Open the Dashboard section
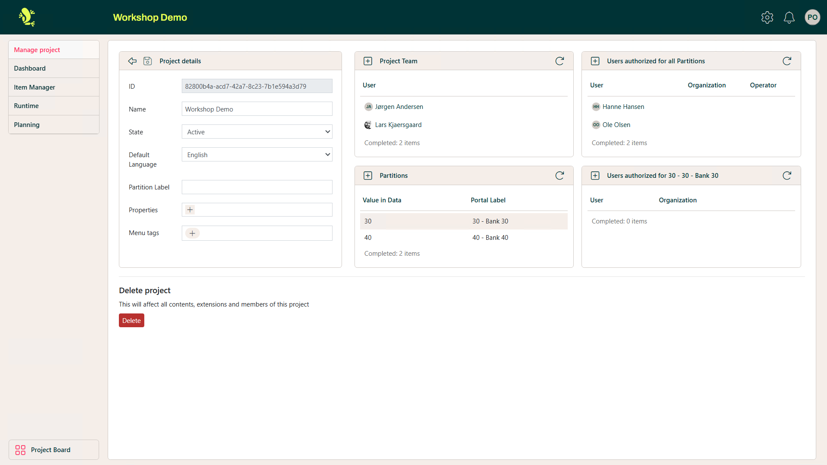Viewport: 827px width, 465px height. [x=30, y=68]
